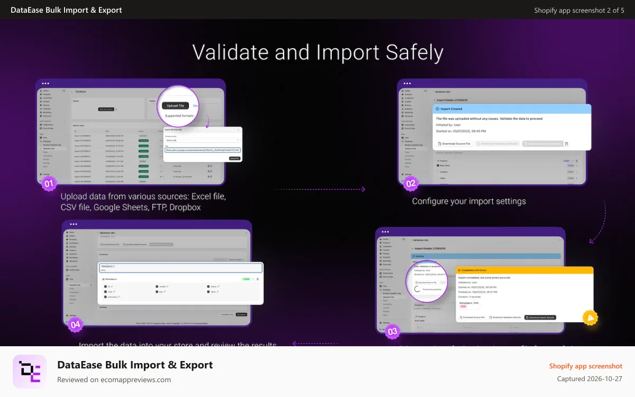Screen dimensions: 635x397
Task: Expand the Category row chevron
Action: click(x=577, y=172)
